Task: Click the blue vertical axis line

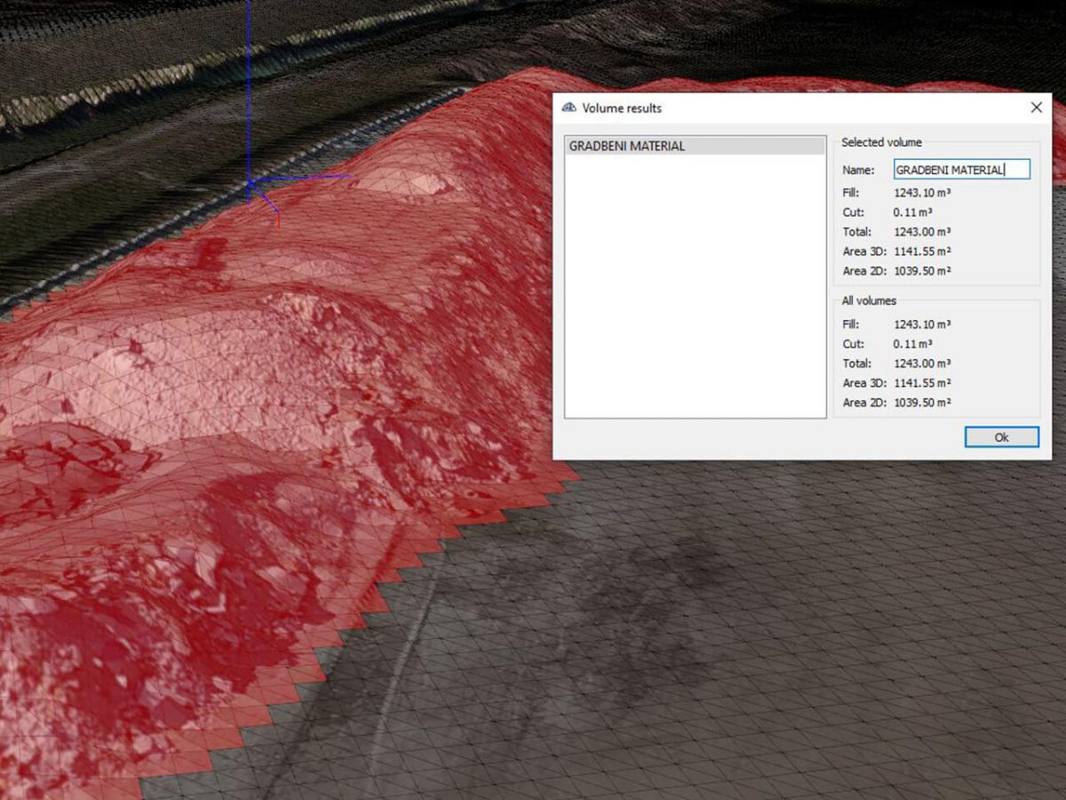Action: click(250, 89)
